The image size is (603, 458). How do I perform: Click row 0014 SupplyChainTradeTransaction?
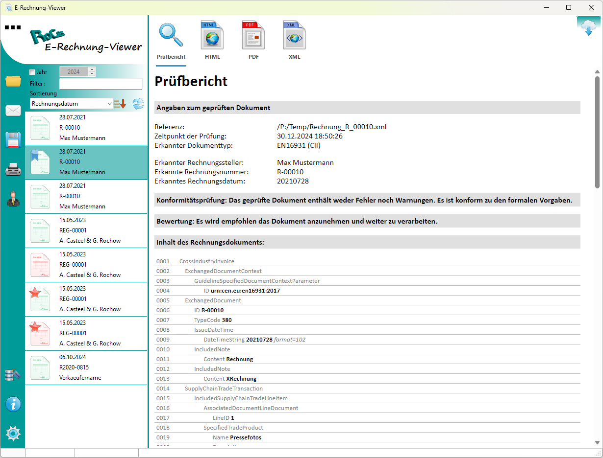367,389
